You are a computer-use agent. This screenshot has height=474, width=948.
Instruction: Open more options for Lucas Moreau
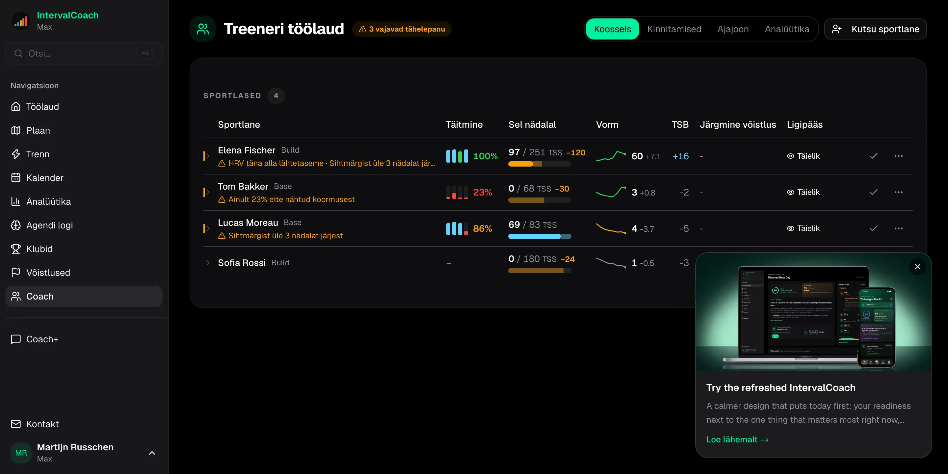pyautogui.click(x=898, y=228)
